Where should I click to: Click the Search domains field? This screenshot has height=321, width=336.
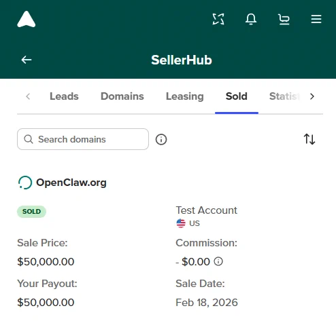[x=83, y=139]
